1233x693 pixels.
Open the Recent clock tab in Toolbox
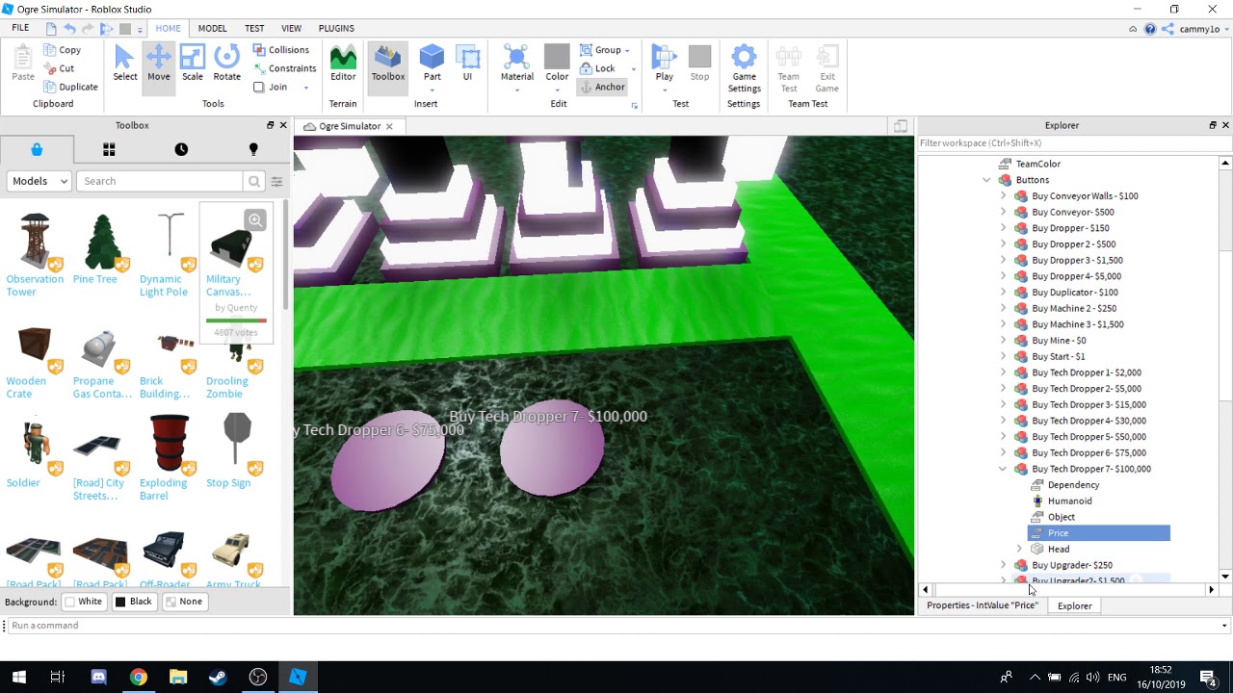[181, 149]
